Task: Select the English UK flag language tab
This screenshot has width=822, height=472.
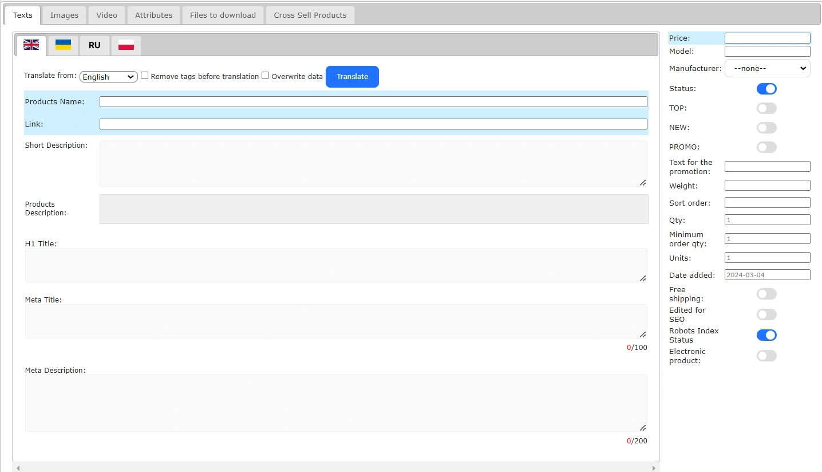Action: click(x=31, y=45)
